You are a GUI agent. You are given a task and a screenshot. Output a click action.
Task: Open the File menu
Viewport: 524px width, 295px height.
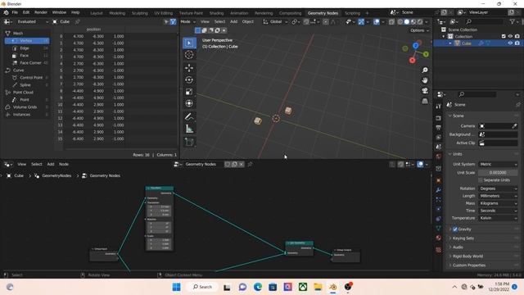(15, 13)
